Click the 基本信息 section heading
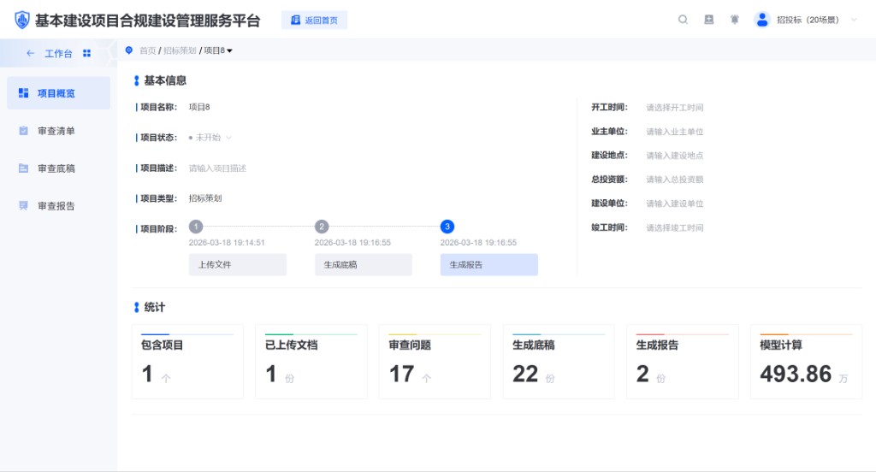 [x=165, y=80]
